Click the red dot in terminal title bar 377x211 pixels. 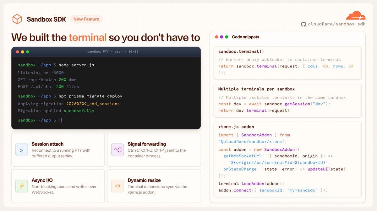pyautogui.click(x=18, y=52)
